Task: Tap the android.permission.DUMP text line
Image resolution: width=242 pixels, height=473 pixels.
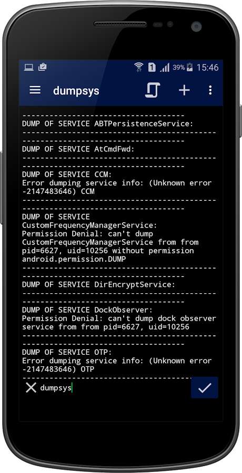Action: coord(74,259)
